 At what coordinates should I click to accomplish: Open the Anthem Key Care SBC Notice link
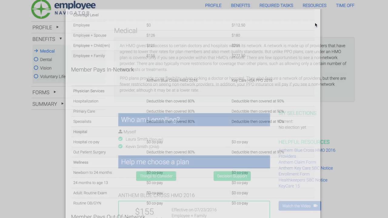(x=306, y=168)
